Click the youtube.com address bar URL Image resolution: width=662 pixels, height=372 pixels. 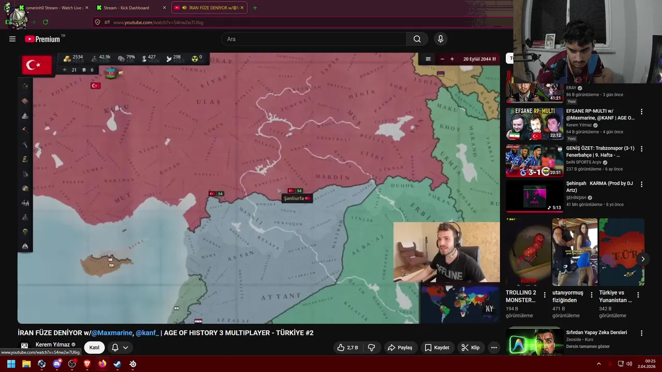[x=158, y=22]
